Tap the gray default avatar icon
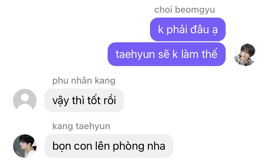This screenshot has width=270, height=163. 25,100
